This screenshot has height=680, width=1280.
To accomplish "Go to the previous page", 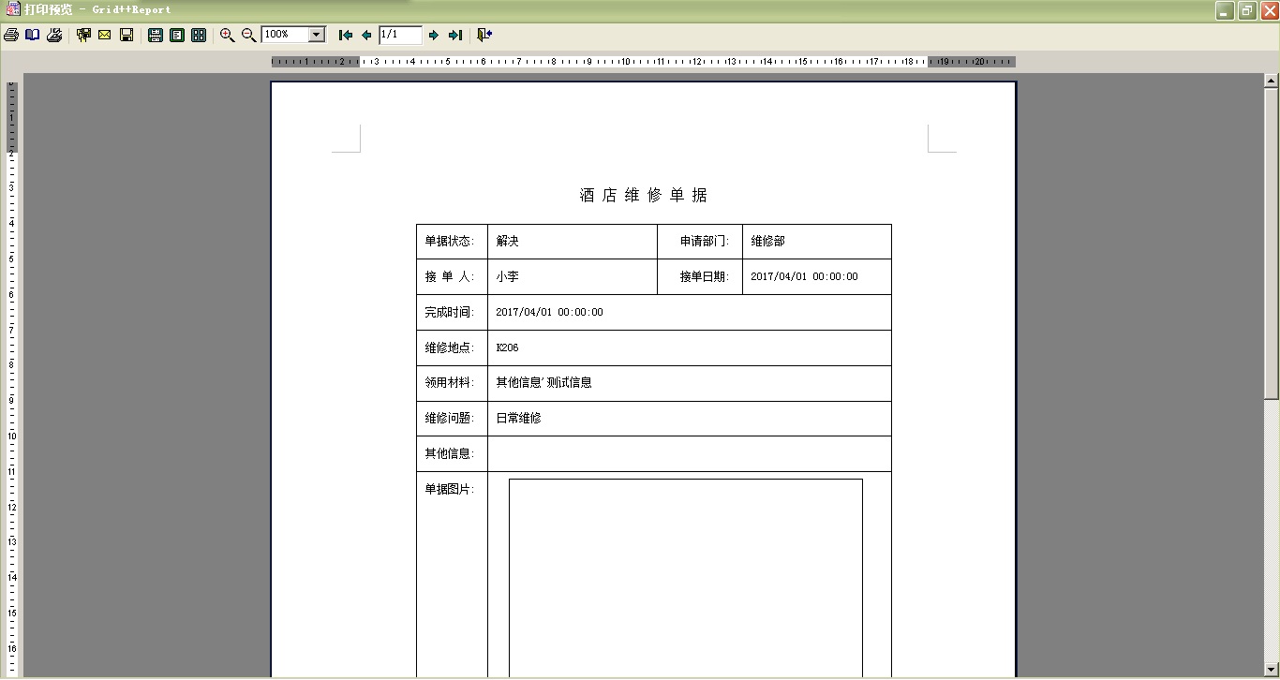I will point(366,35).
